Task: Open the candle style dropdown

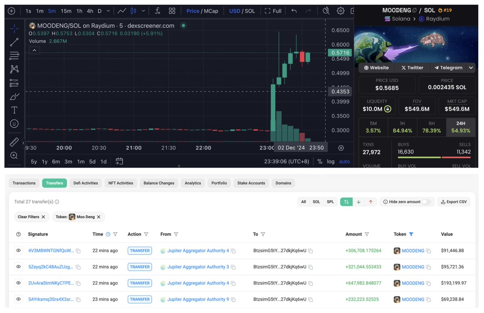Action: [x=143, y=11]
